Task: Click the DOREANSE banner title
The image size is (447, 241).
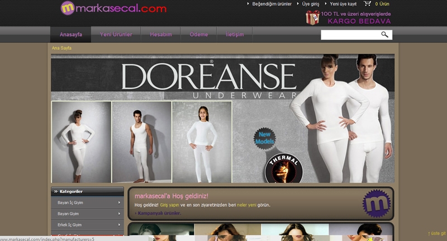Action: (x=209, y=76)
